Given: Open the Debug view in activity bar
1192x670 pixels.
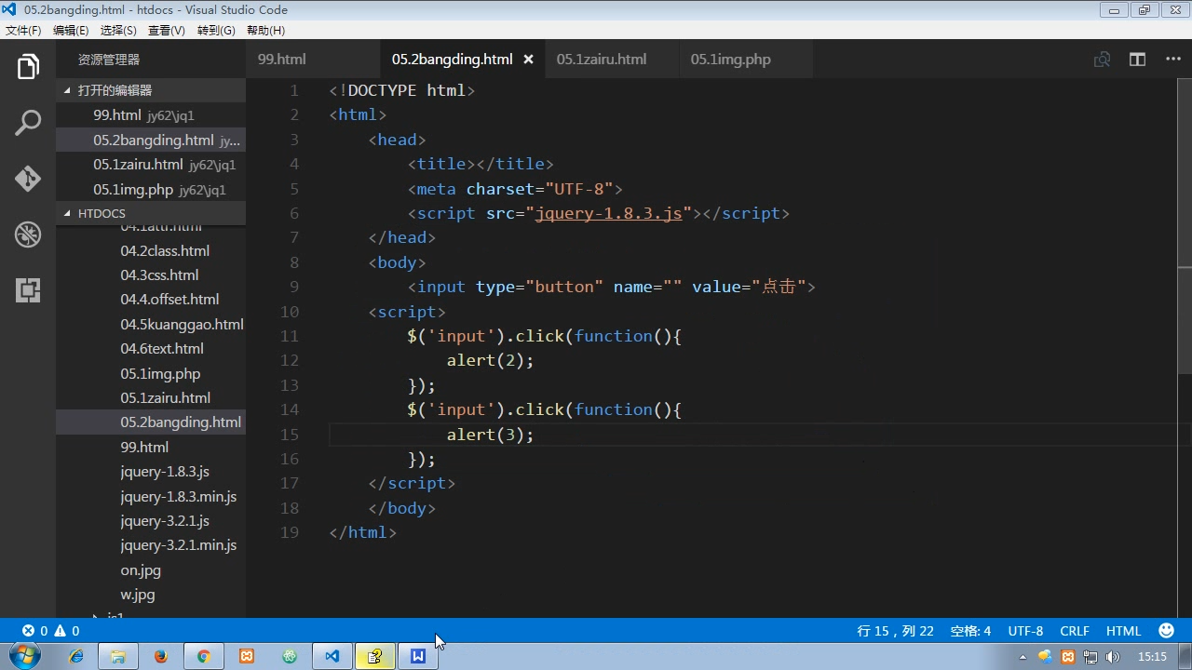Looking at the screenshot, I should click(x=28, y=234).
